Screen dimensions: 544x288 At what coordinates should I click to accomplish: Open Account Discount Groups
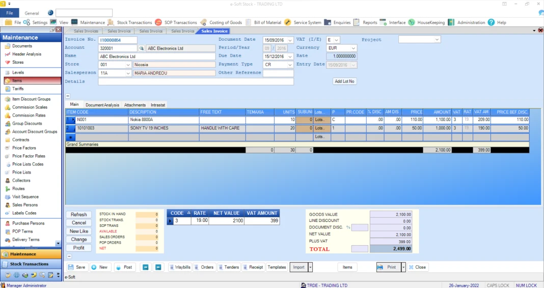pyautogui.click(x=35, y=132)
